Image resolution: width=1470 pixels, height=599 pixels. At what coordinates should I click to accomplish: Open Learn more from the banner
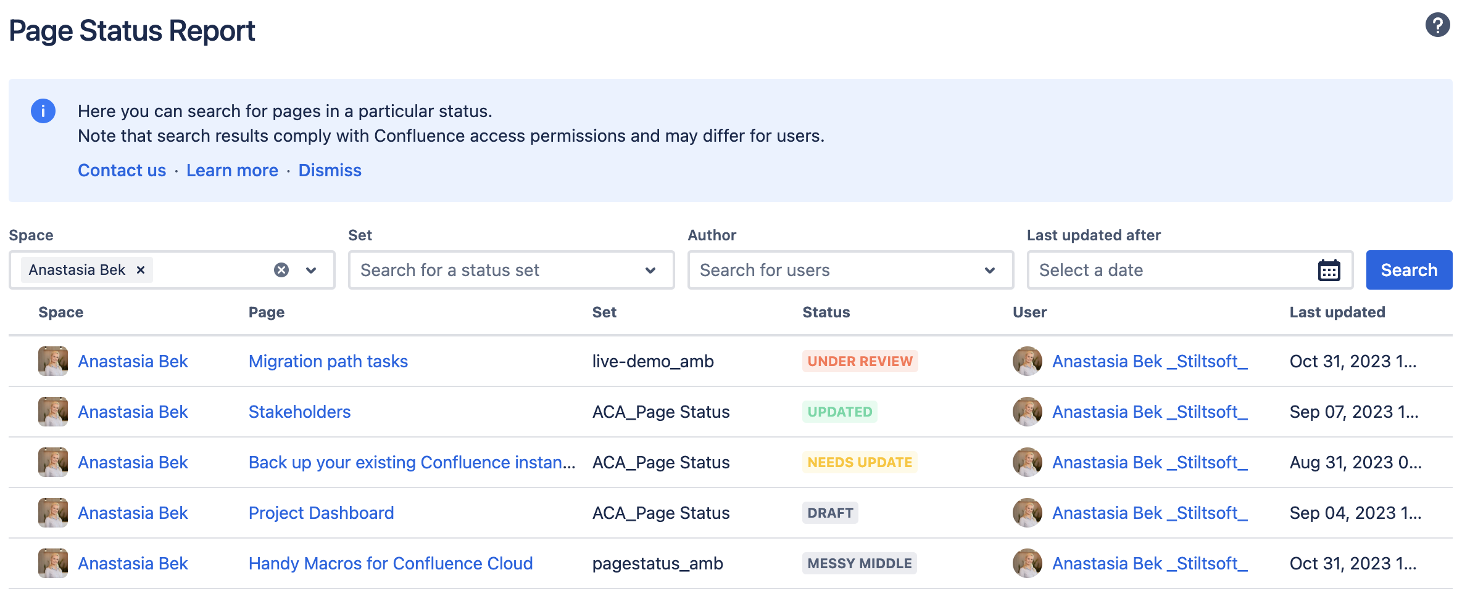coord(231,170)
